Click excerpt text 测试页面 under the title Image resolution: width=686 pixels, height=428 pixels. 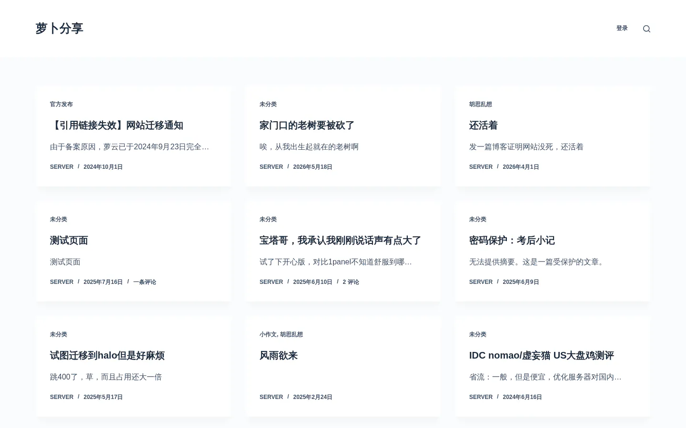point(65,262)
